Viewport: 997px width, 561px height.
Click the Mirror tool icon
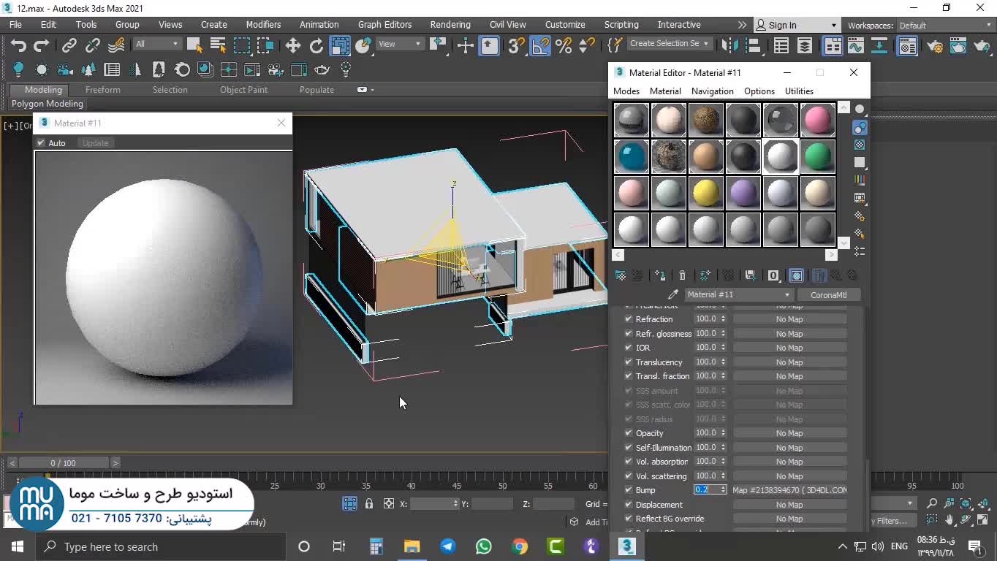729,46
